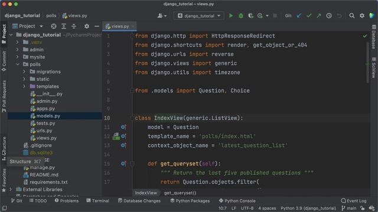Screen dimensions: 378x212
Task: Click the editor vertical scrollbar
Action: click(x=367, y=63)
